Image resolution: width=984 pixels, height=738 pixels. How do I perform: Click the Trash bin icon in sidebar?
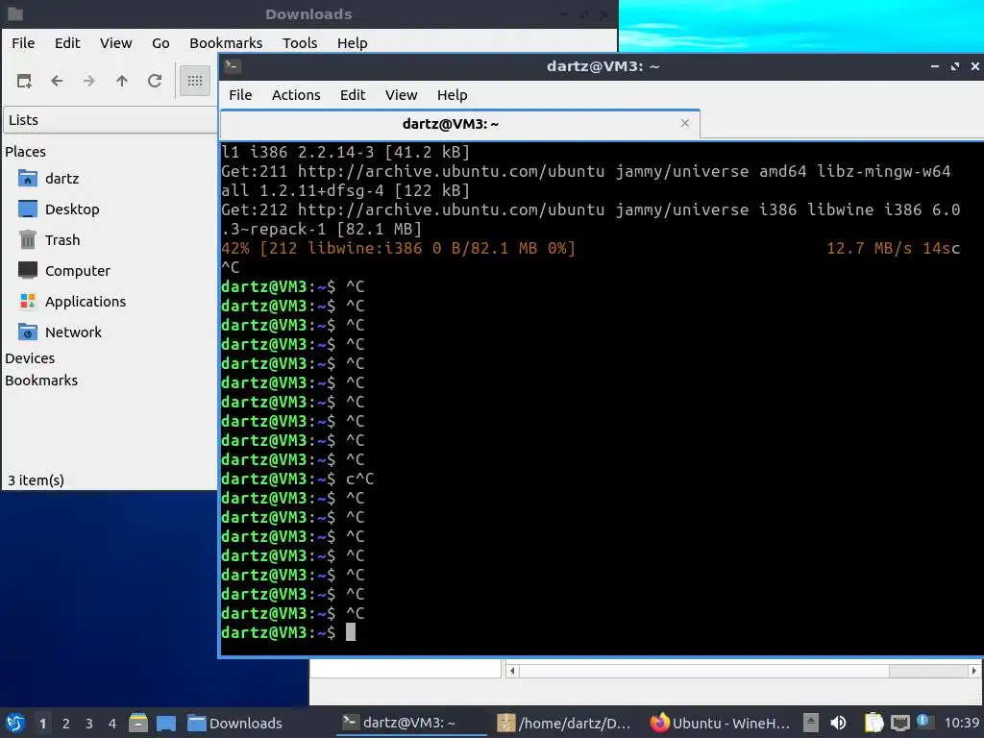tap(28, 239)
